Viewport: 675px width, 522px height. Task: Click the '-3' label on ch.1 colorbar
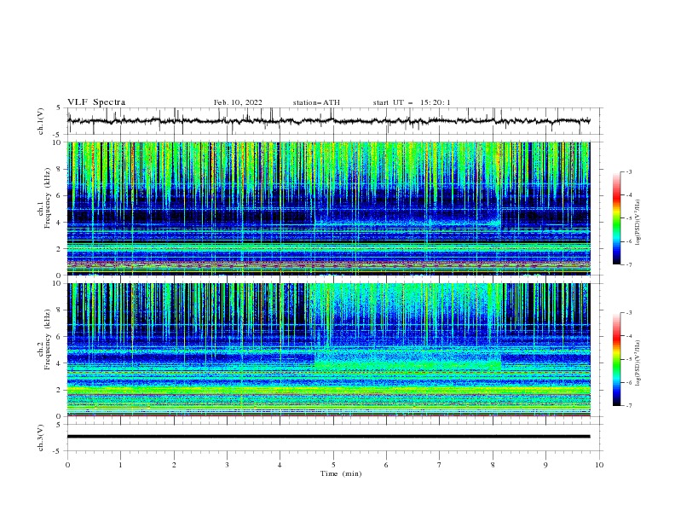pyautogui.click(x=629, y=171)
